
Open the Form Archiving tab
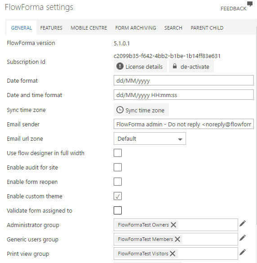pyautogui.click(x=135, y=28)
